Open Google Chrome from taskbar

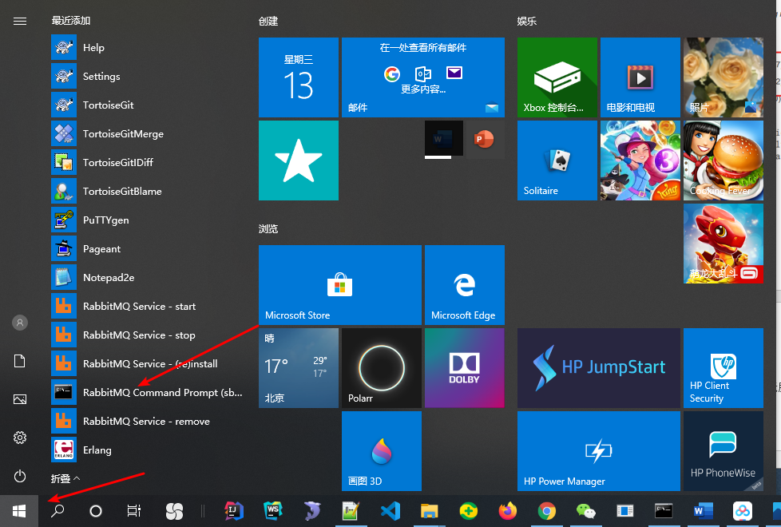[547, 511]
